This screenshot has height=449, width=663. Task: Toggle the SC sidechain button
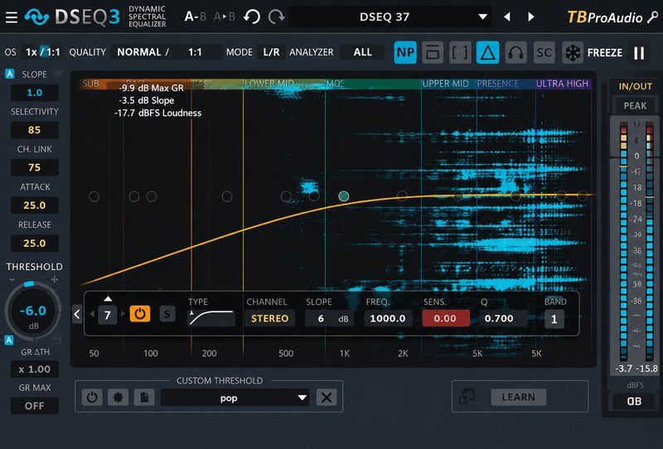pos(544,52)
